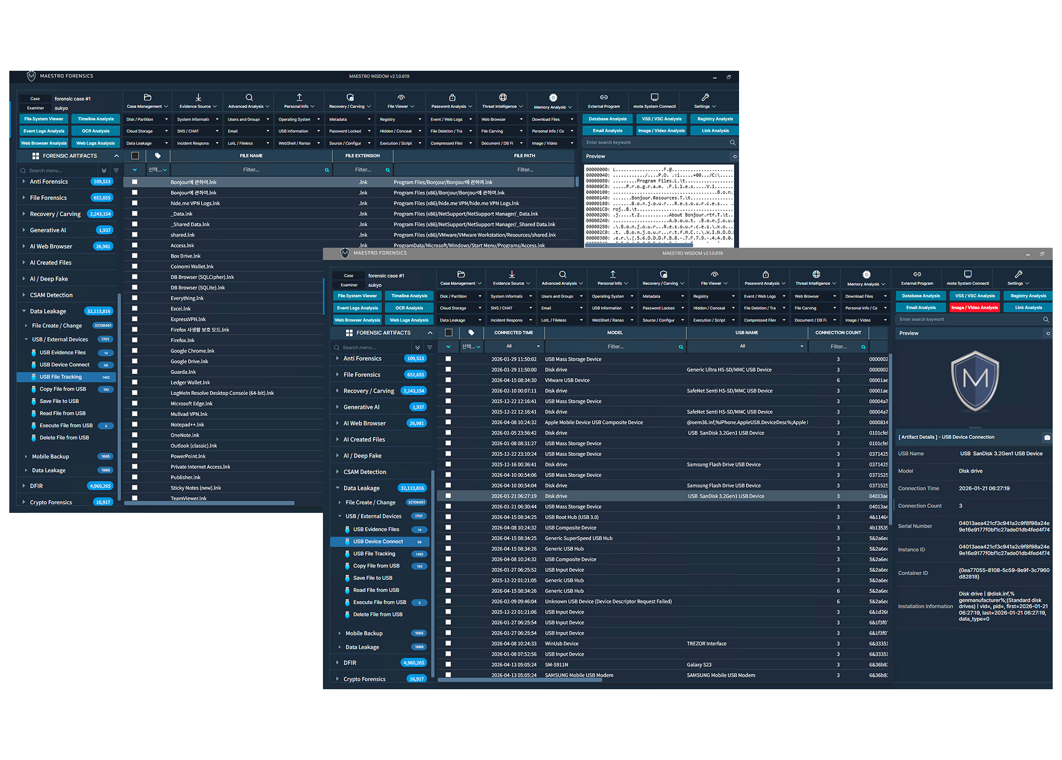
Task: Click horizontal scrollbar below USB device table
Action: pyautogui.click(x=520, y=680)
